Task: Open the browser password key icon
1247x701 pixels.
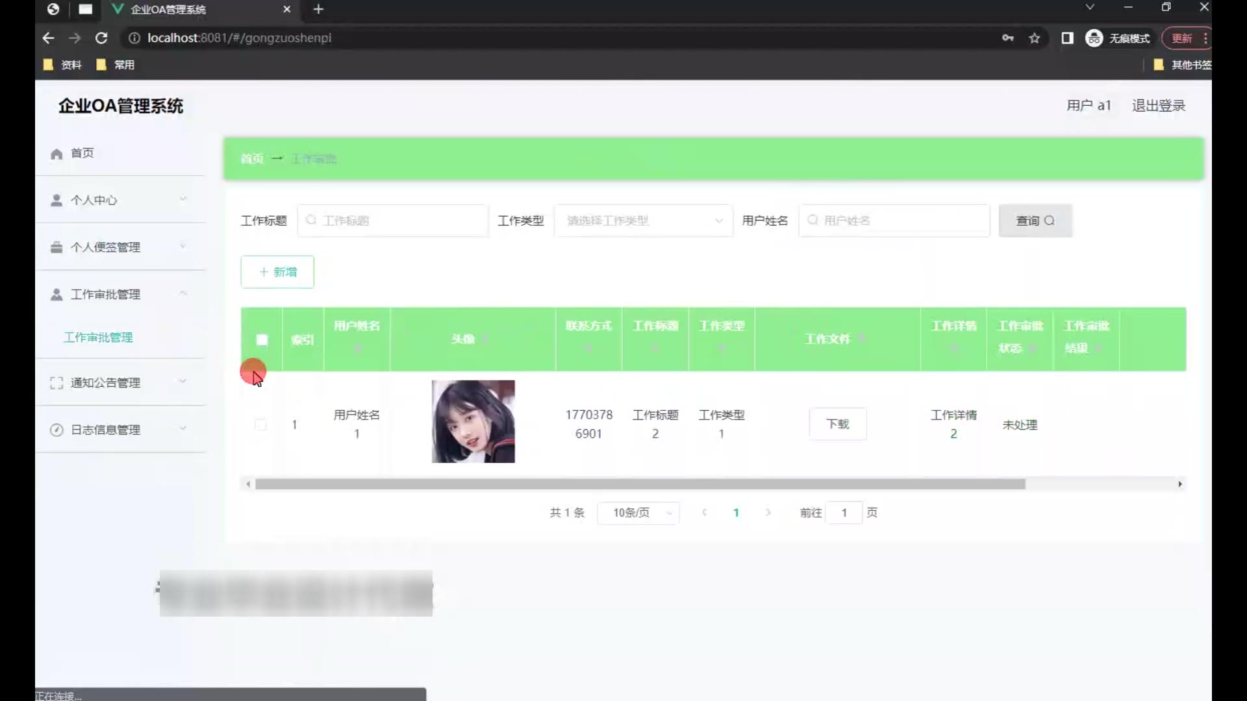Action: point(1007,38)
